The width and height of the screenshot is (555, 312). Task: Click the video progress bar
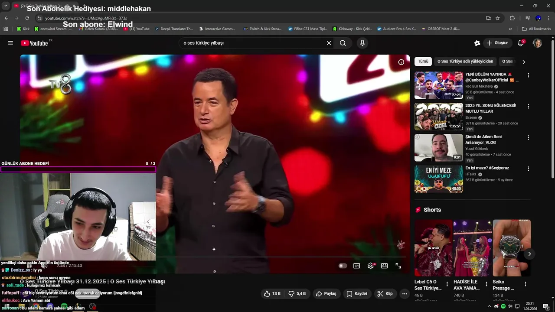(215, 257)
